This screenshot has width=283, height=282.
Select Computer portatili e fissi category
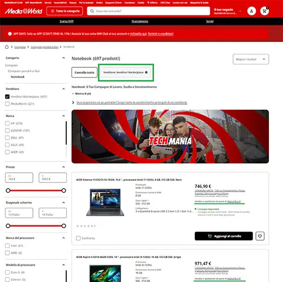[x=24, y=71]
